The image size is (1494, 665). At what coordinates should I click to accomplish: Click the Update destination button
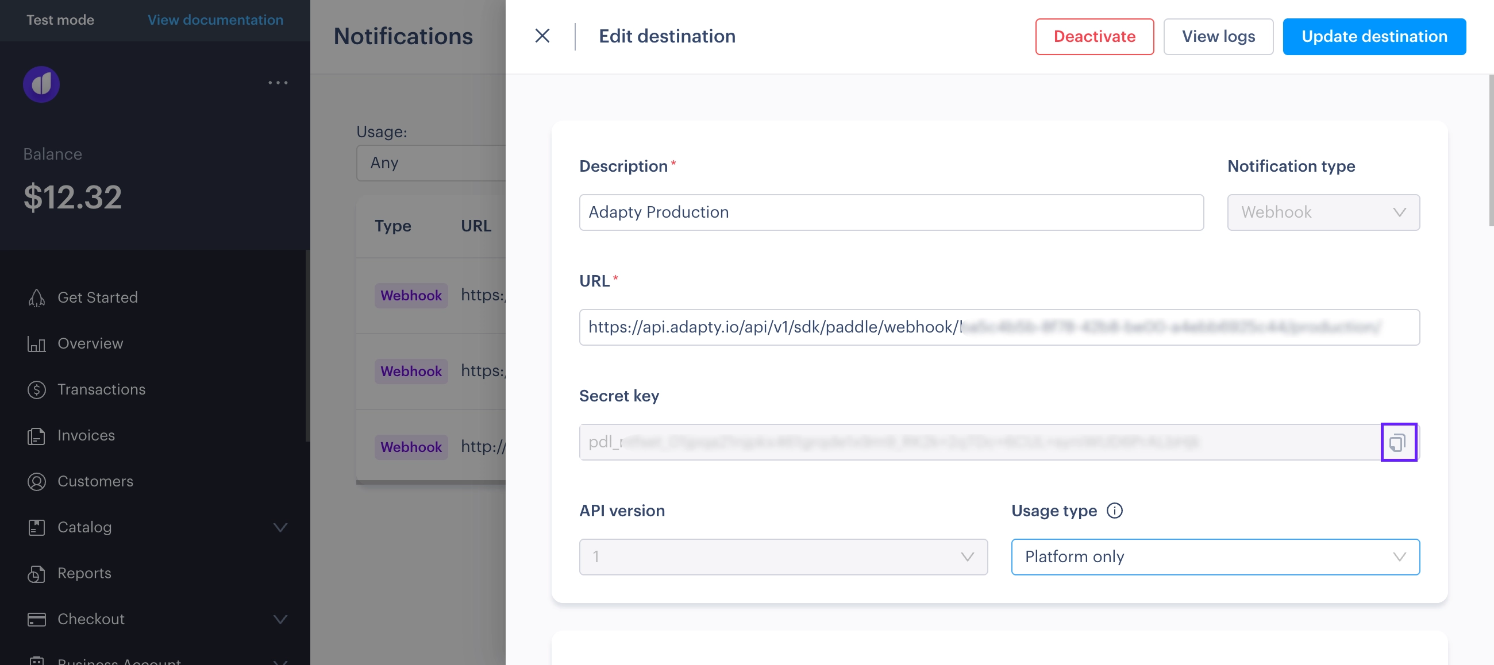[1374, 36]
